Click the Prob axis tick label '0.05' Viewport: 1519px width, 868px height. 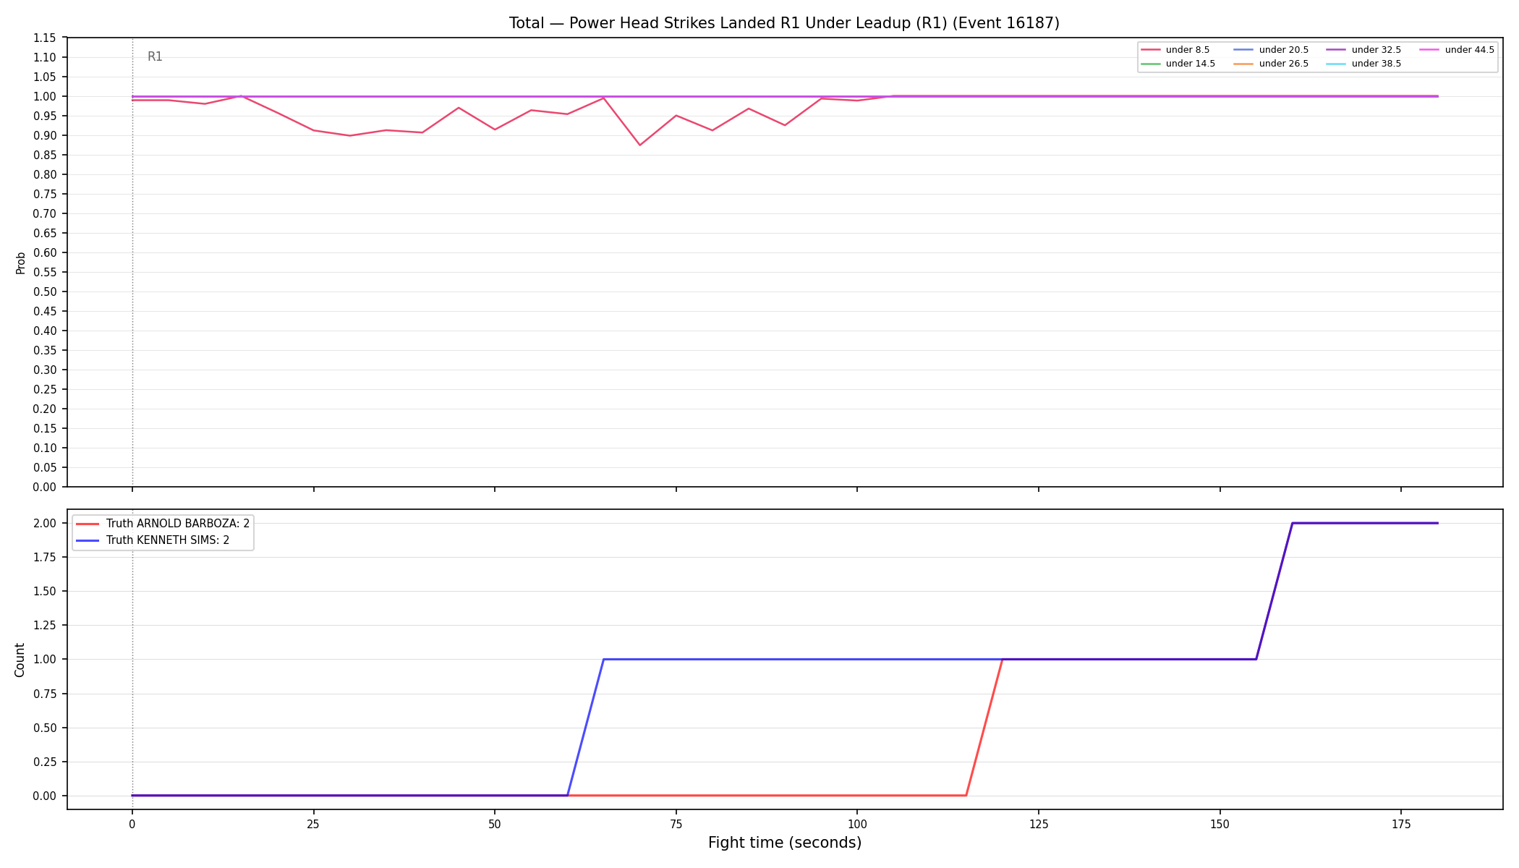coord(45,467)
